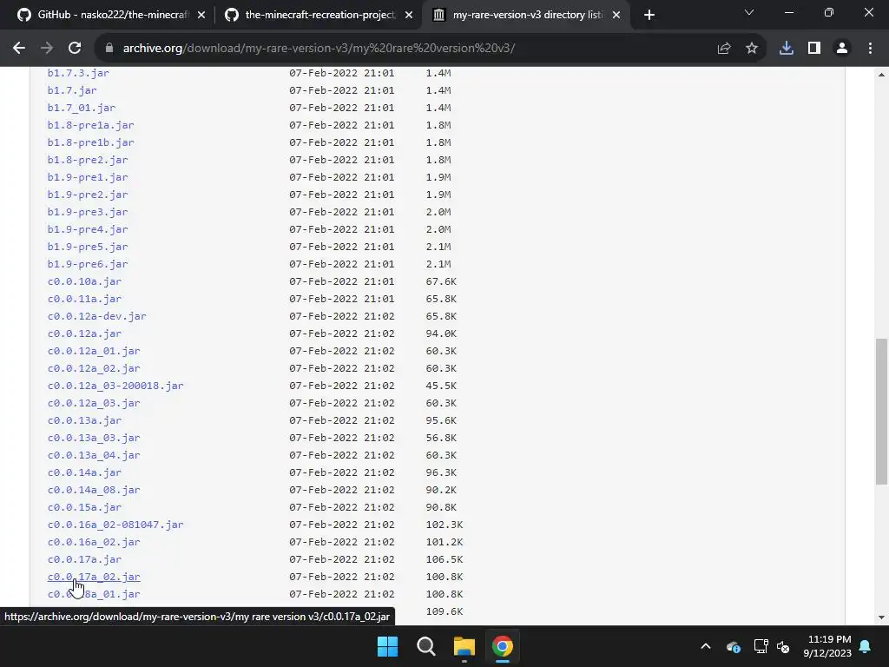The width and height of the screenshot is (889, 667).
Task: Click the c0.0.13a_04.jar link
Action: [94, 455]
